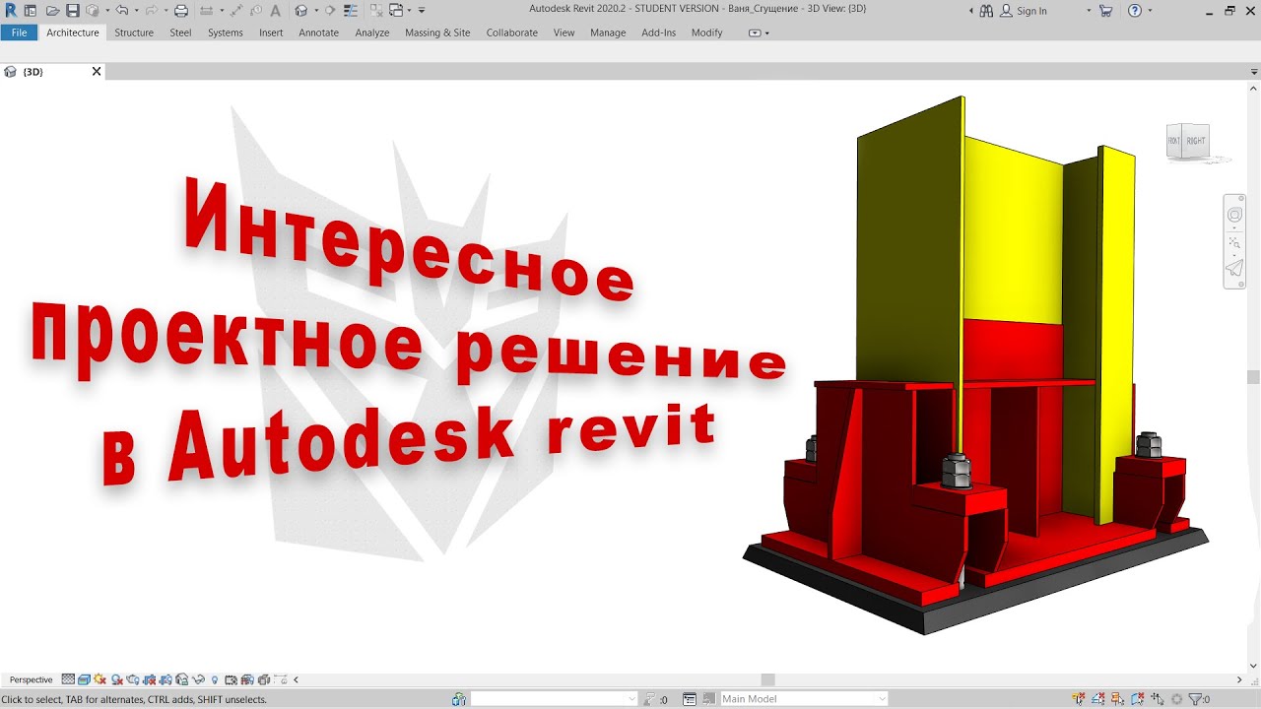Open the Help question mark icon
The height and width of the screenshot is (709, 1261).
1135,11
